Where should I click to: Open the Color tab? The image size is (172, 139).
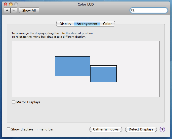107,24
